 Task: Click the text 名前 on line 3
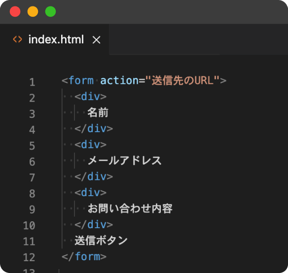tap(98, 112)
